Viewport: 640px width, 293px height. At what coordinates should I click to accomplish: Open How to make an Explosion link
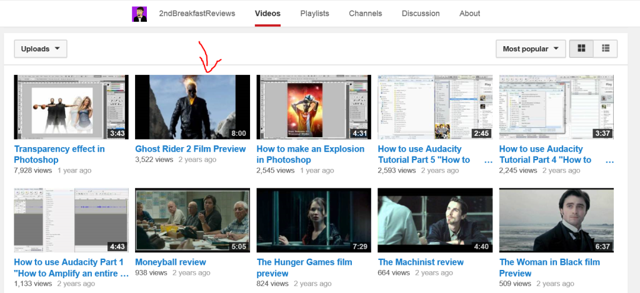(x=311, y=154)
